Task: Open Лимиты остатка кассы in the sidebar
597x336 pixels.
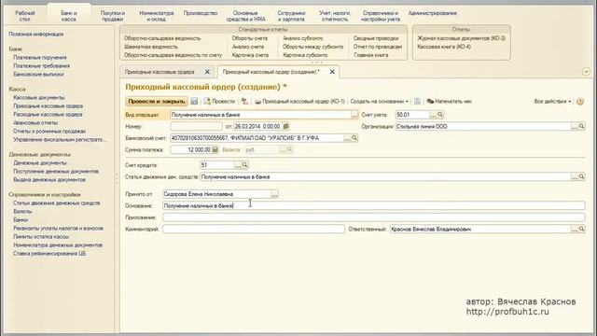Action: coord(41,236)
